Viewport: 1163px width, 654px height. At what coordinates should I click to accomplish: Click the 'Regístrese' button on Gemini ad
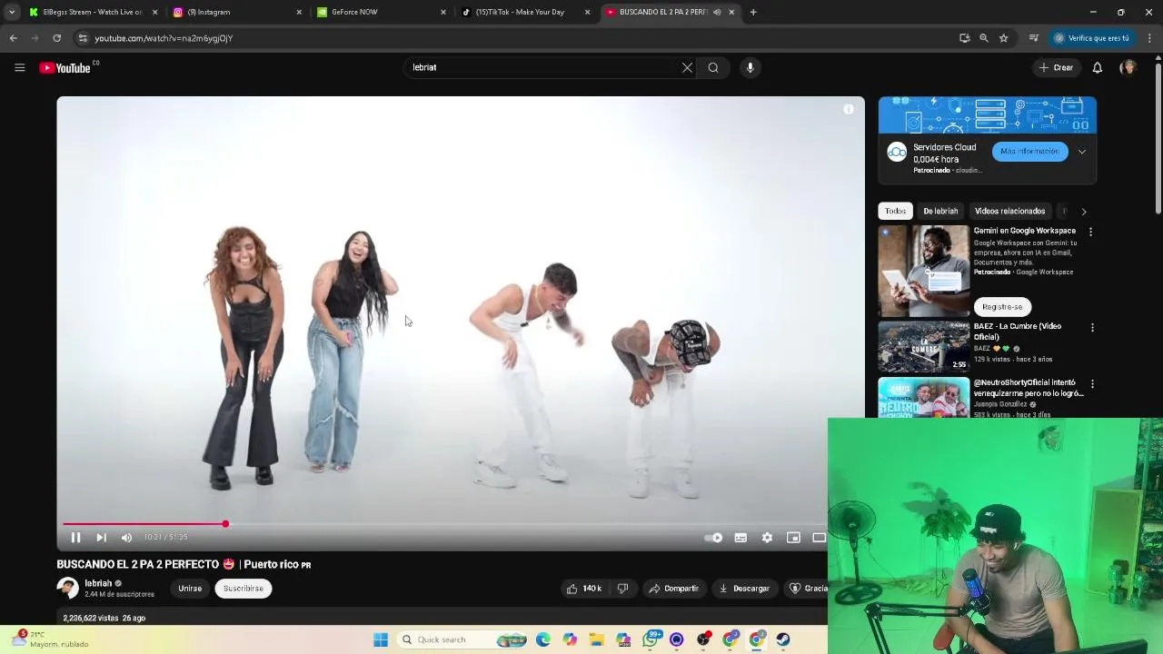click(1002, 307)
